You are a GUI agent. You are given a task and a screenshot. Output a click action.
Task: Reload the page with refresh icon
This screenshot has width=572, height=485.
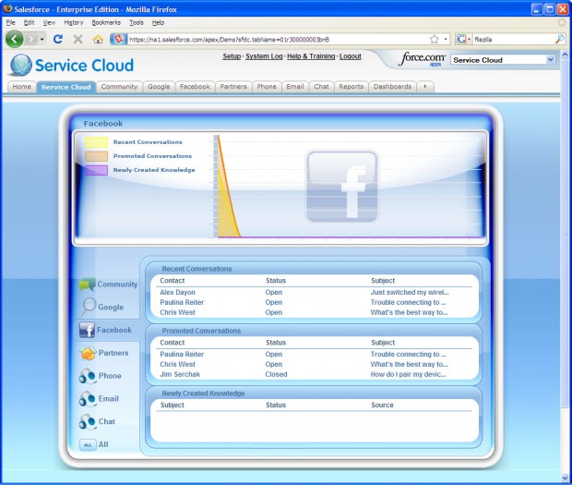click(x=58, y=40)
